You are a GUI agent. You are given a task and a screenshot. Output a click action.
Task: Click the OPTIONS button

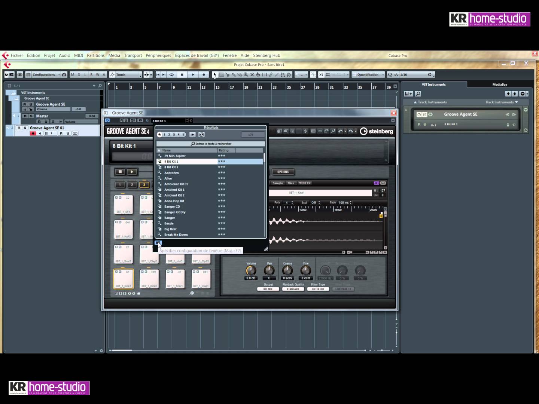283,172
